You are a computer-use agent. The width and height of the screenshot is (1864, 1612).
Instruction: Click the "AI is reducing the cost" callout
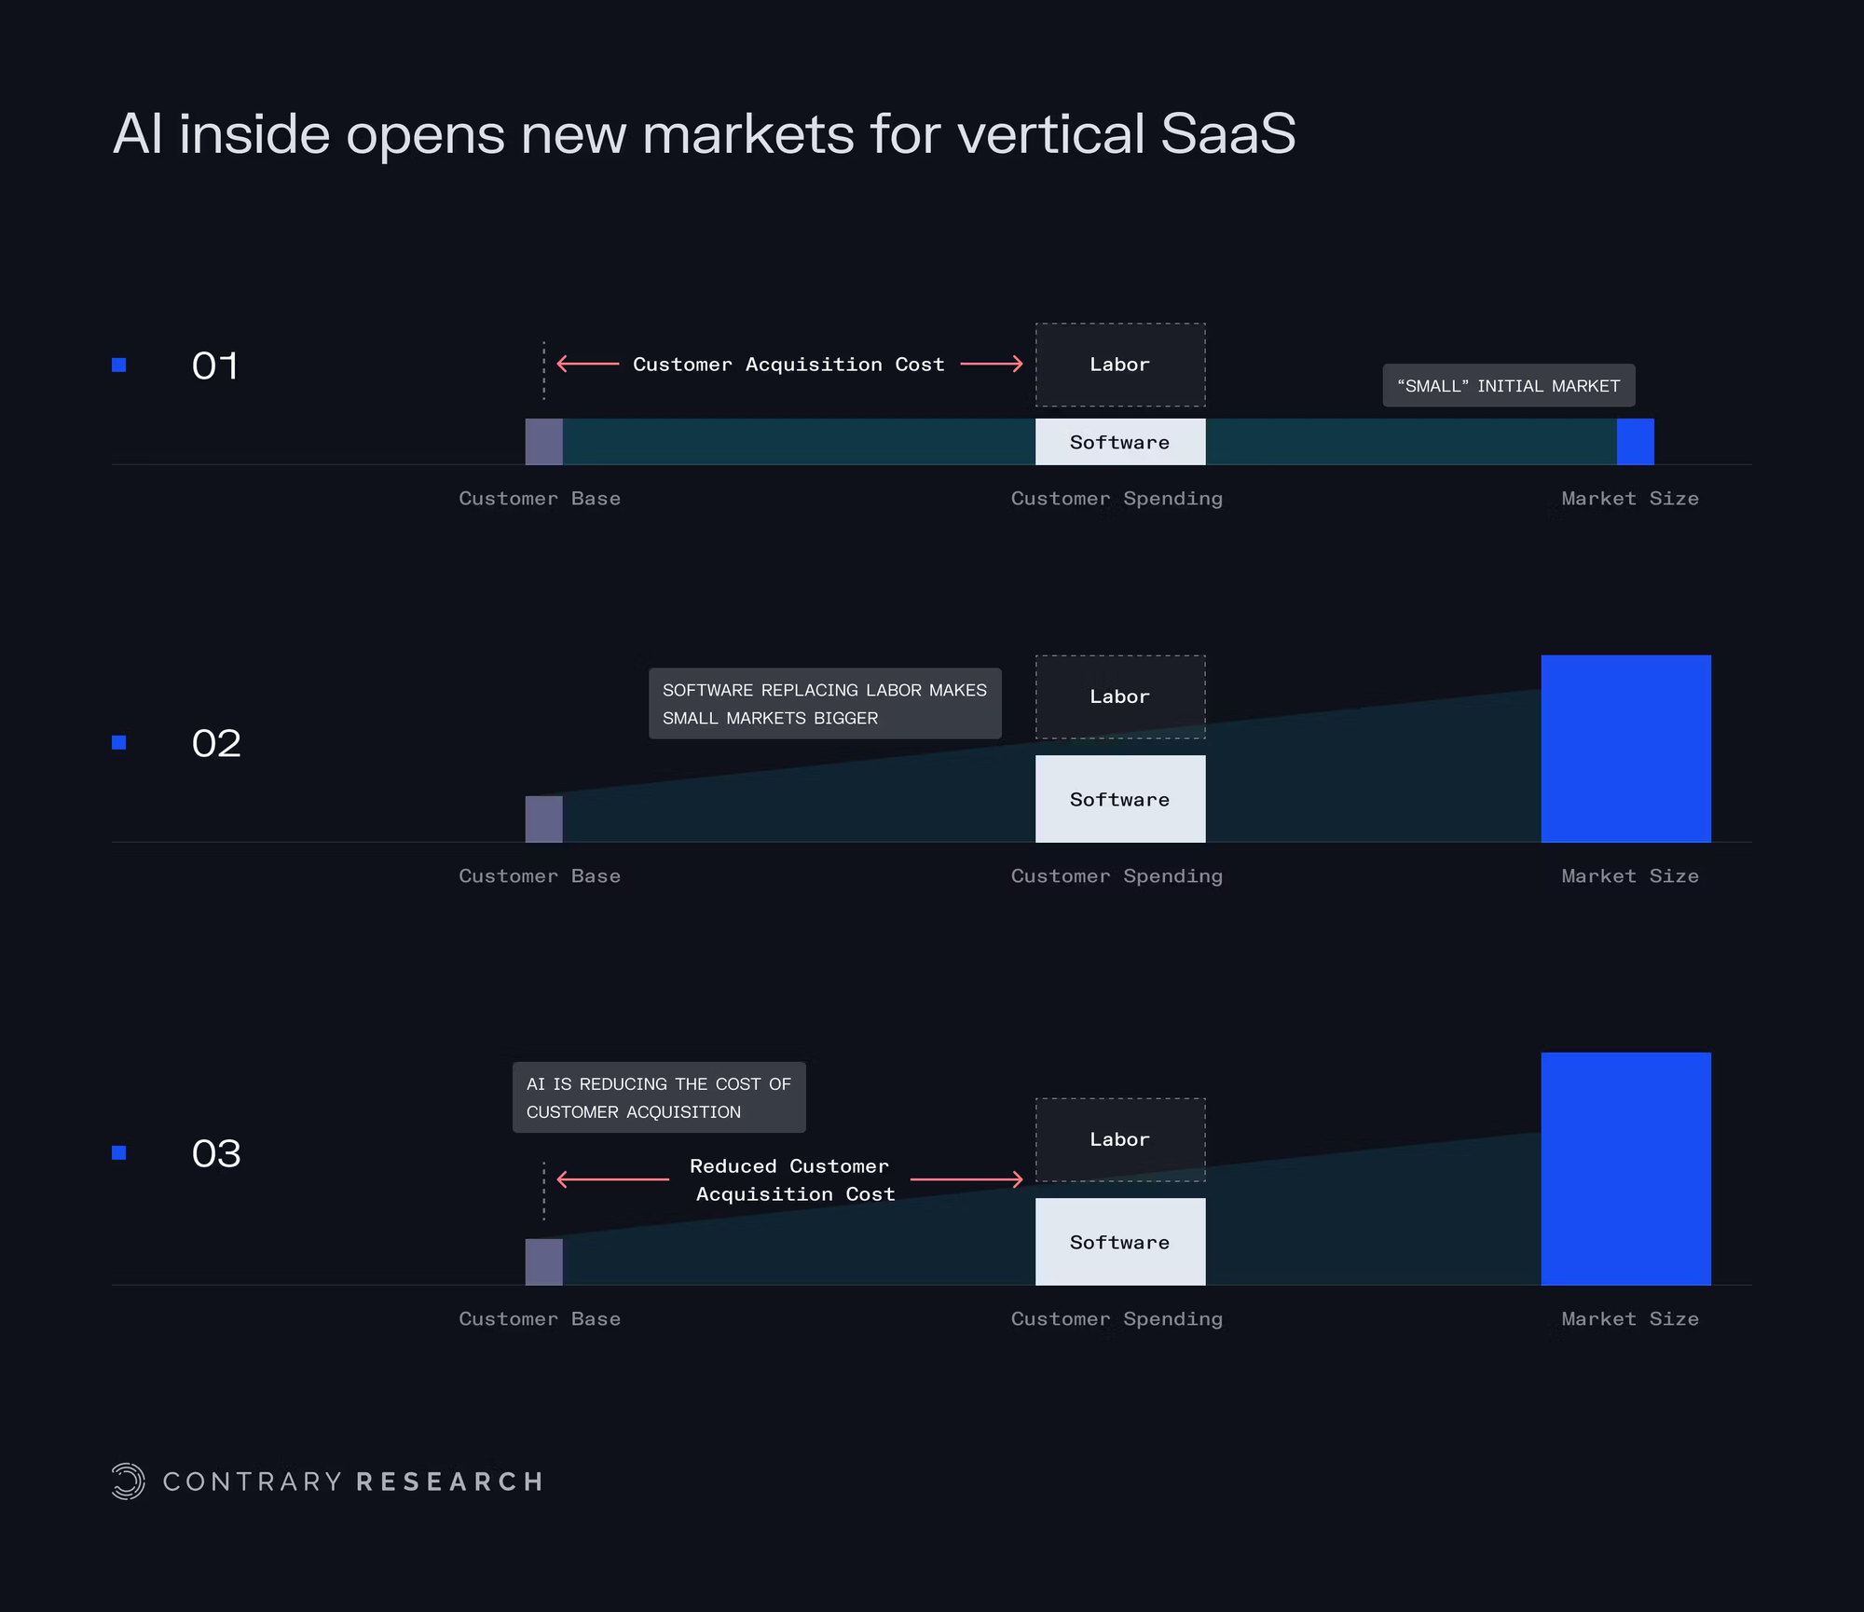click(659, 1097)
